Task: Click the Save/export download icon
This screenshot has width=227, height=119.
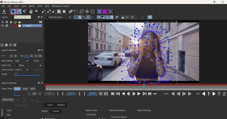Action: 4,11
